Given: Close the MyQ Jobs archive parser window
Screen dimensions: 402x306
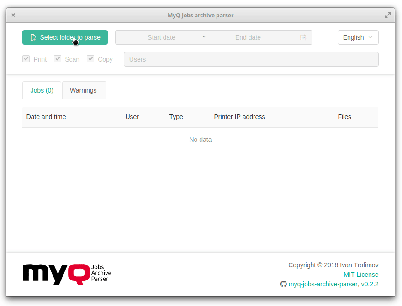Looking at the screenshot, I should pos(13,15).
